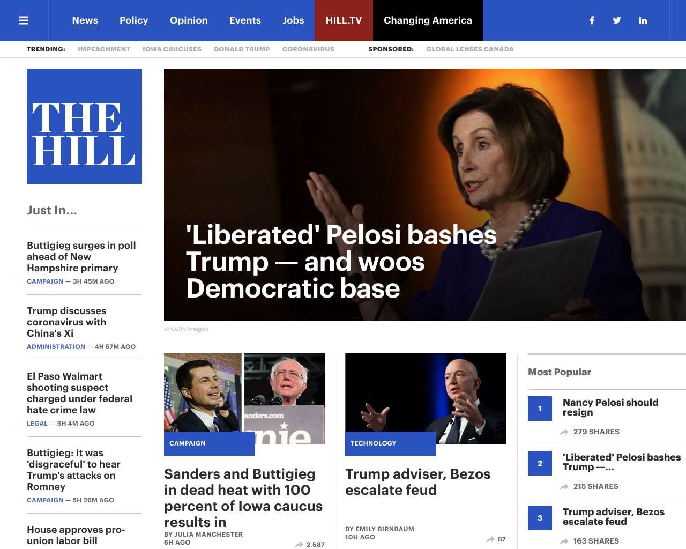Click The Hill logo

pyautogui.click(x=84, y=126)
